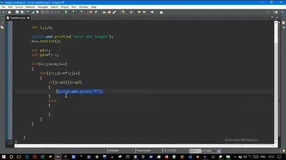Click the Previous Annotation toolbar icon
This screenshot has width=286, height=160.
coord(131,12)
